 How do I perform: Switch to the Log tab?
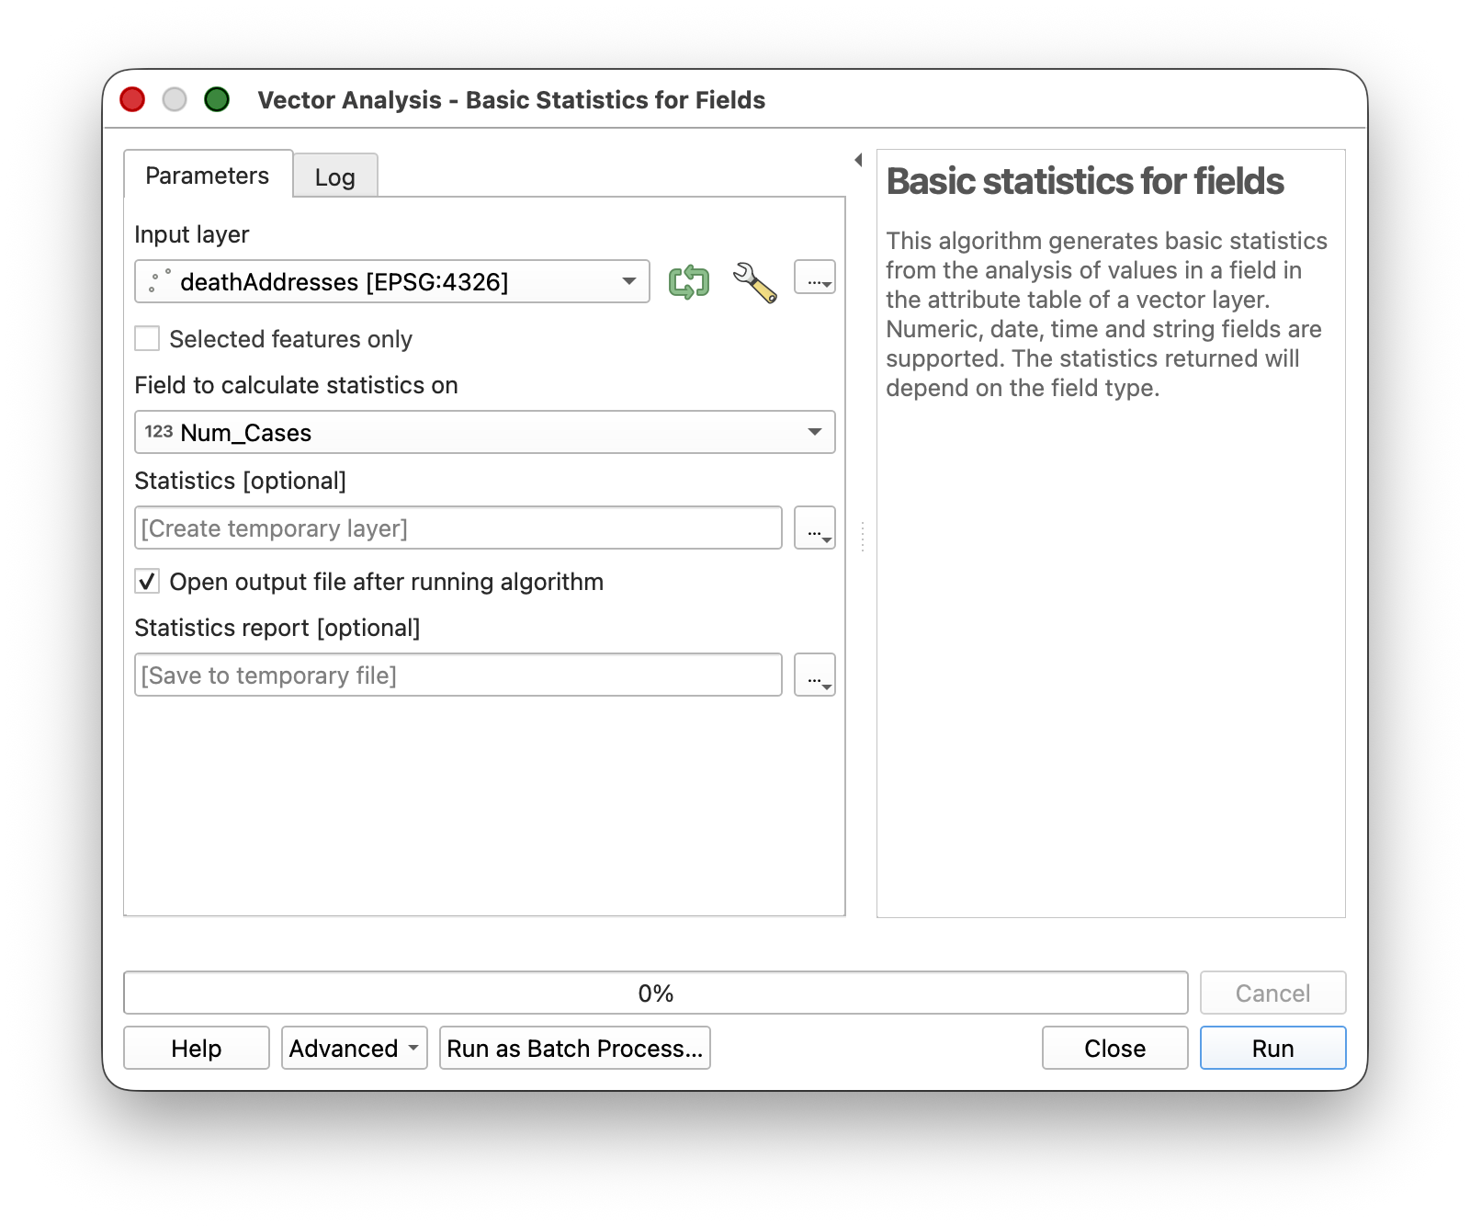[334, 176]
